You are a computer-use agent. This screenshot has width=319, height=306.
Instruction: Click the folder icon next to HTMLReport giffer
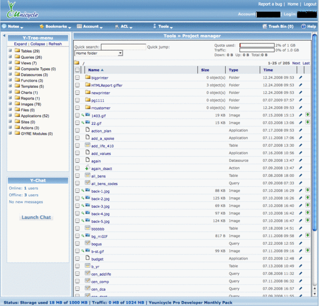click(x=88, y=85)
